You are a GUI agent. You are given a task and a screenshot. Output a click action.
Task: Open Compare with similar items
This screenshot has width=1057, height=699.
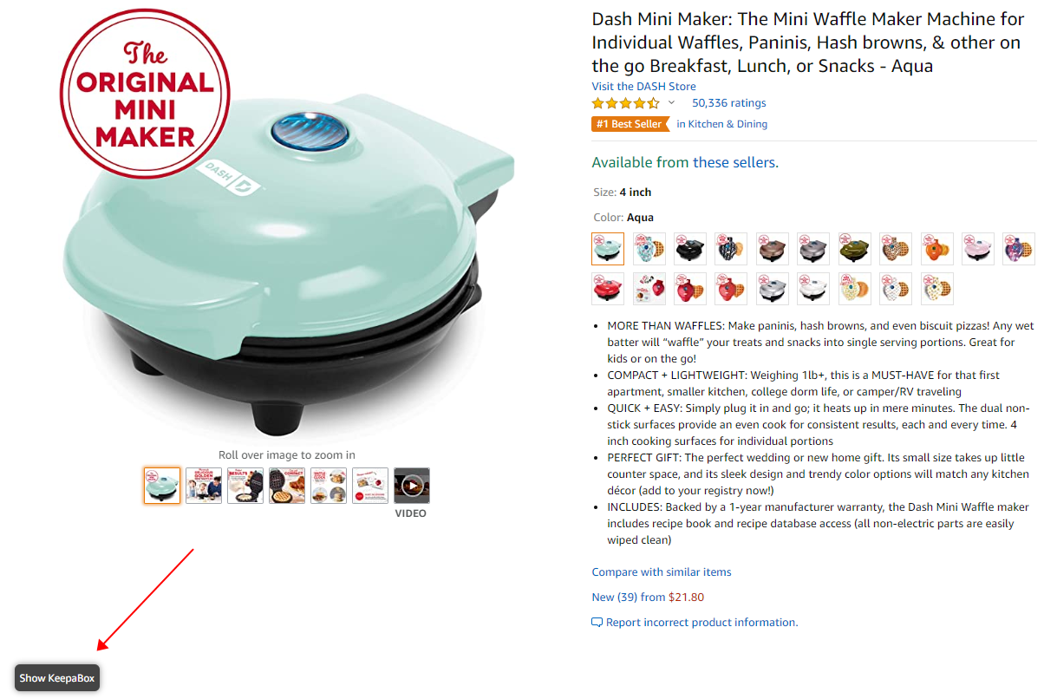662,572
